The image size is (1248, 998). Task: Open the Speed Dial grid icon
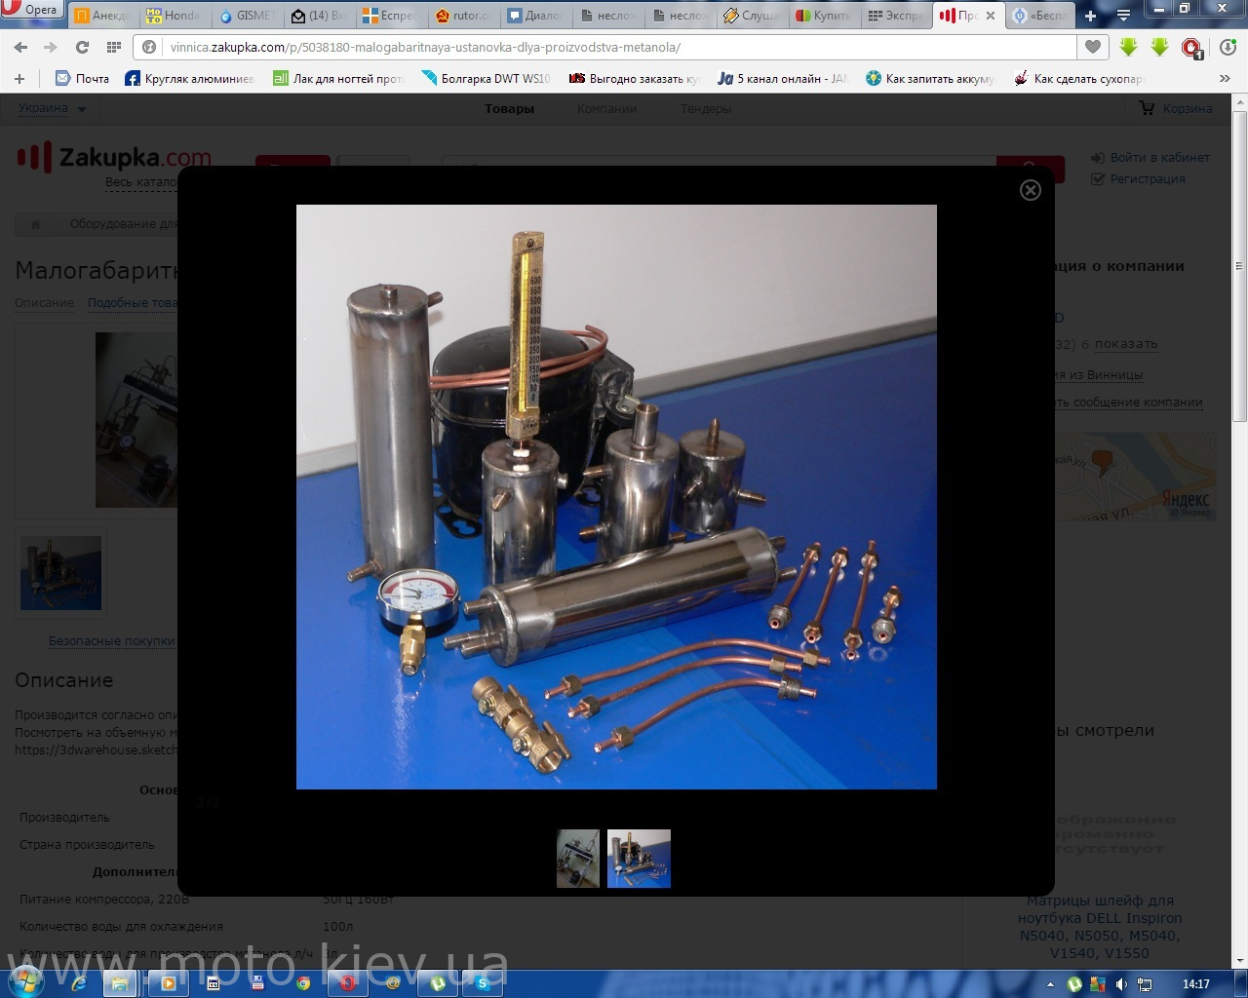click(114, 47)
